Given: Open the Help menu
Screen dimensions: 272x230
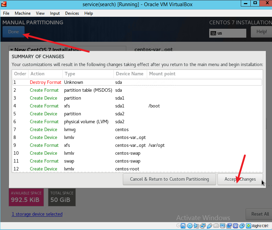Looking at the screenshot, I should pyautogui.click(x=88, y=13).
